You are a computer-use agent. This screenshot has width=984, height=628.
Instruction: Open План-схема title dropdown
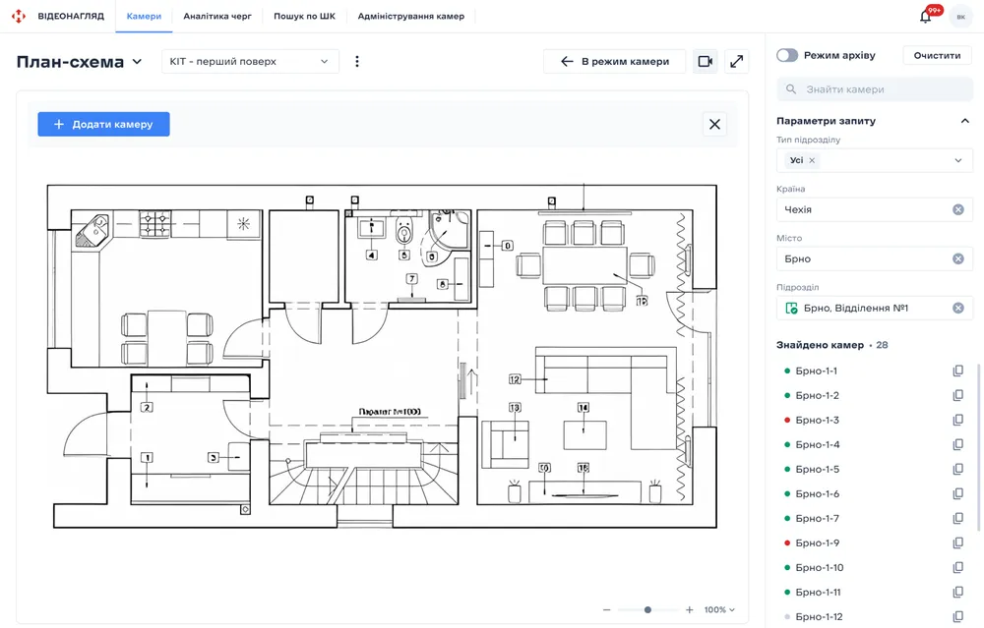pyautogui.click(x=137, y=61)
